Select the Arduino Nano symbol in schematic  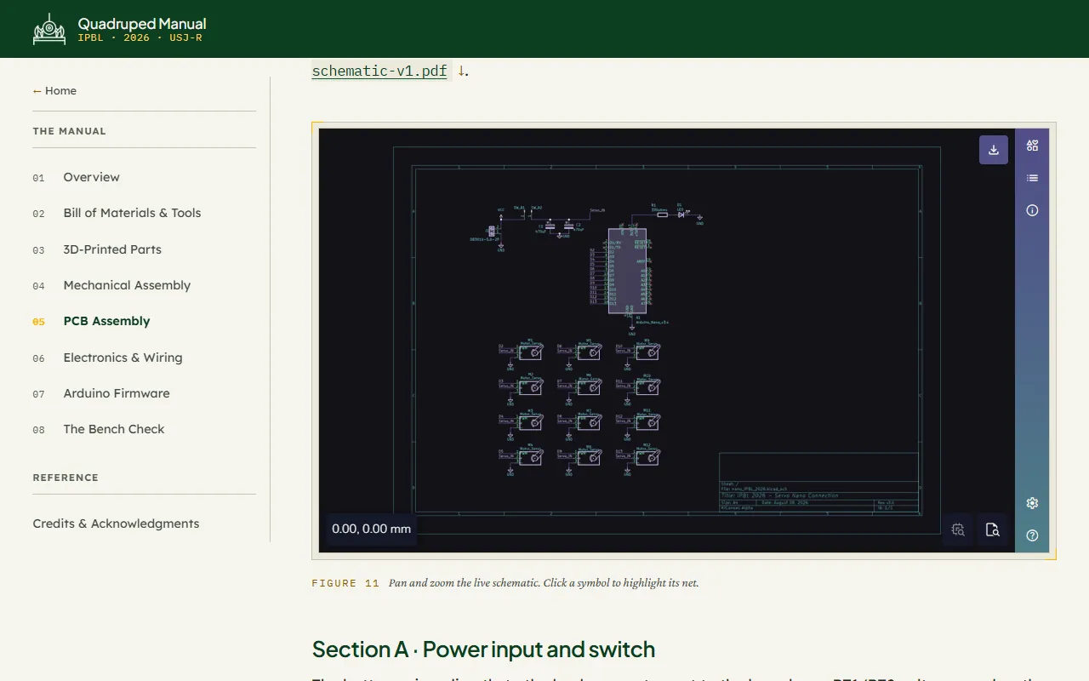point(627,271)
